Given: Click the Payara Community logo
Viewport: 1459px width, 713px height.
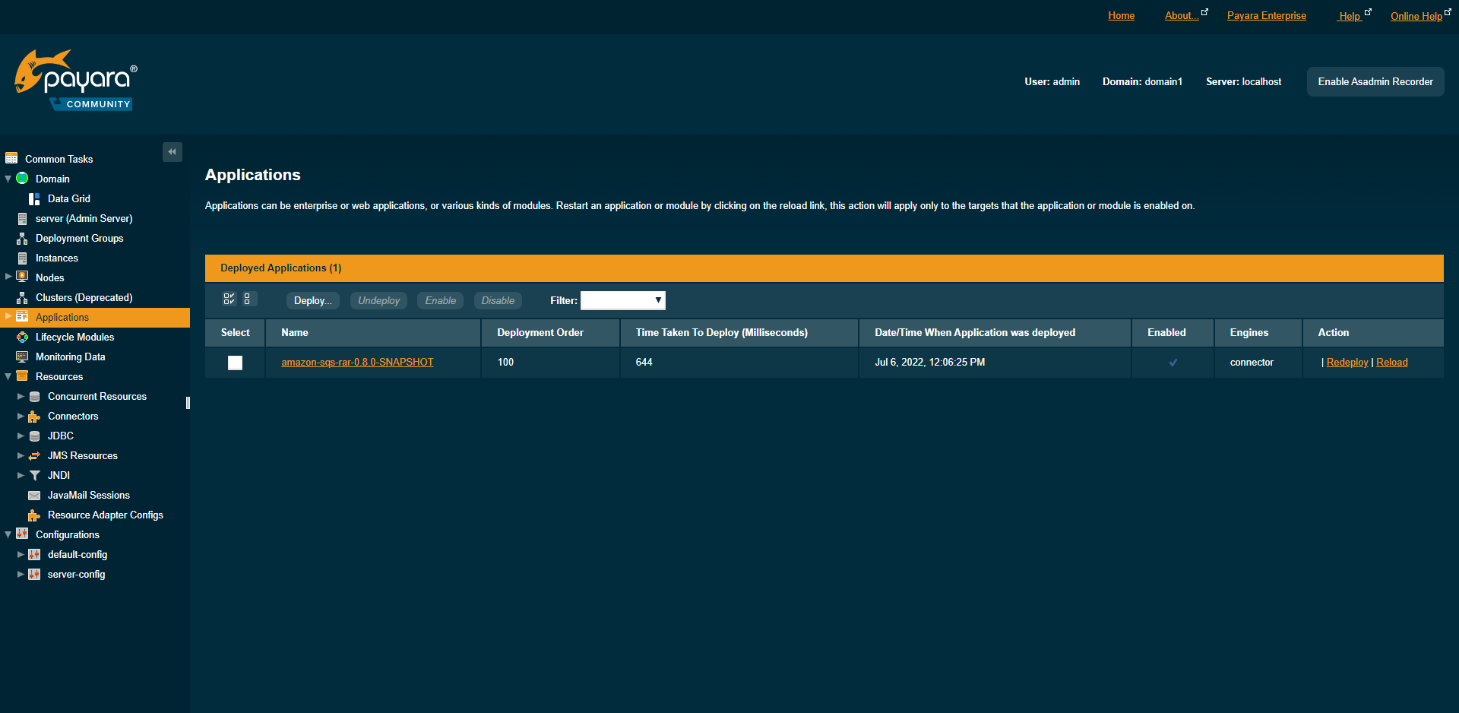Looking at the screenshot, I should click(74, 78).
